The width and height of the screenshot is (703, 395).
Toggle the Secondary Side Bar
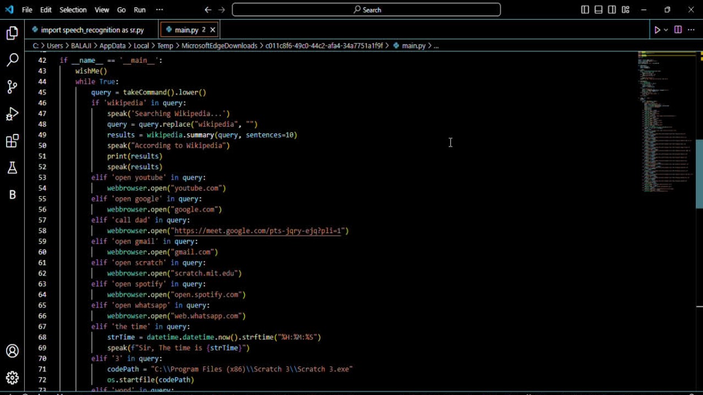tap(612, 10)
